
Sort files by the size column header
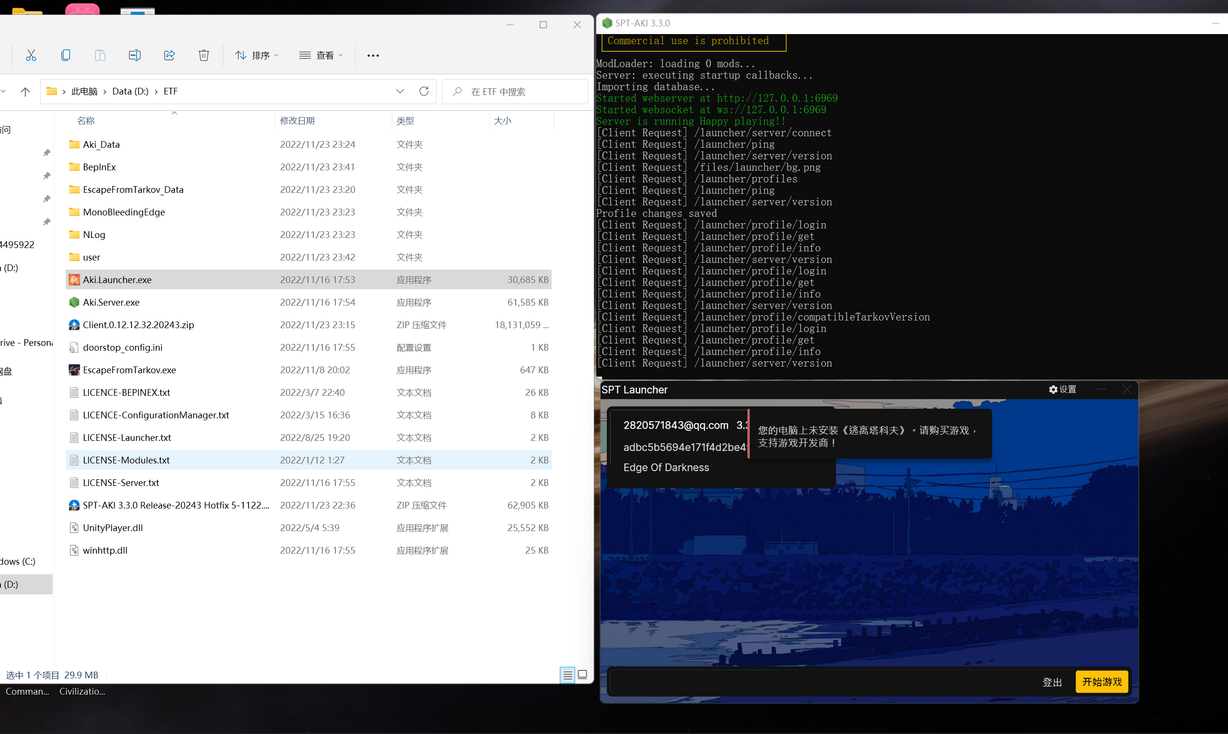click(503, 121)
